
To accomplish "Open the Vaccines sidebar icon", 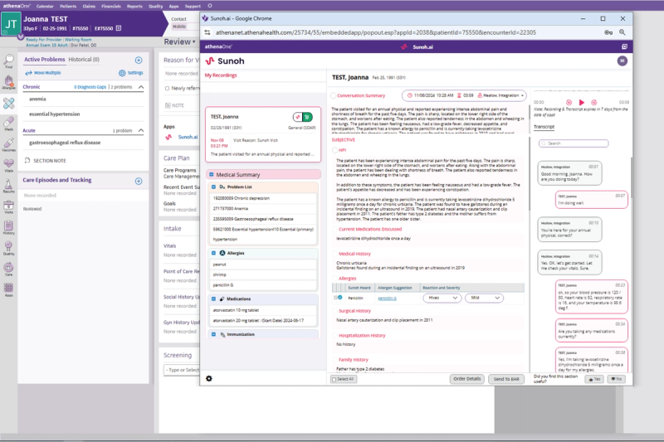I will 9,144.
